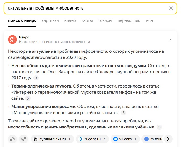This screenshot has width=181, height=147.
Task: Open the vk.com source chip
Action: point(125,139)
